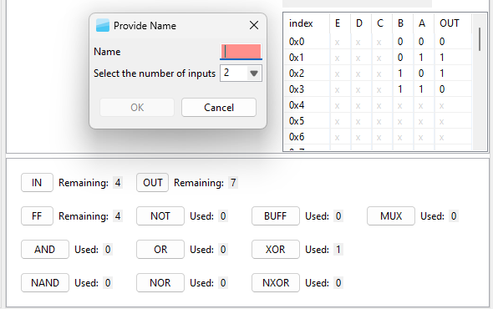Viewport: 493px width, 309px height.
Task: Click MUX used count 0
Action: tap(454, 216)
